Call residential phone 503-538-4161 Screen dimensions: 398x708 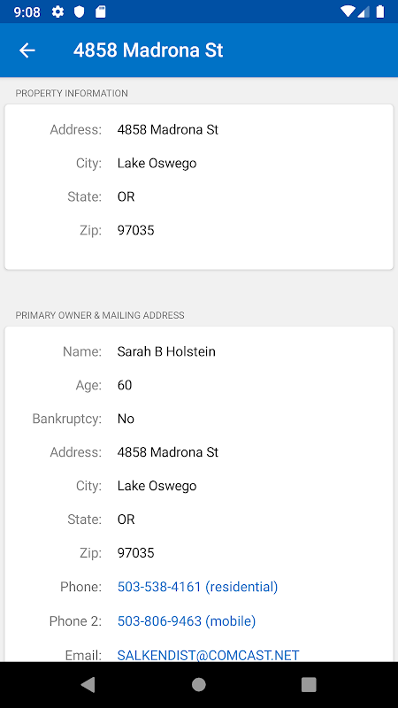pyautogui.click(x=197, y=587)
